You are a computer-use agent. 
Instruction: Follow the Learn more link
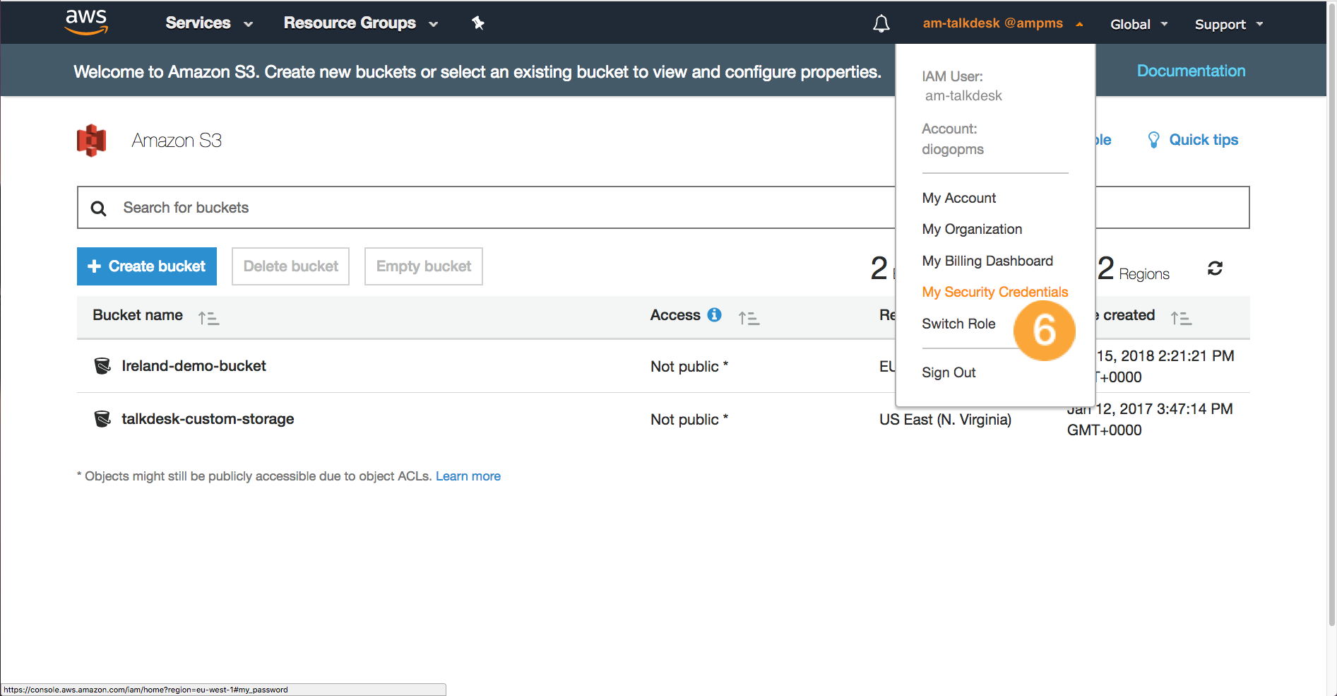tap(468, 476)
